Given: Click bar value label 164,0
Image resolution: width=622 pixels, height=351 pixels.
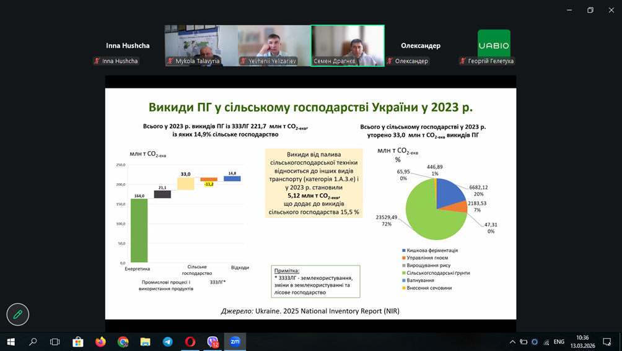Looking at the screenshot, I should [x=139, y=196].
